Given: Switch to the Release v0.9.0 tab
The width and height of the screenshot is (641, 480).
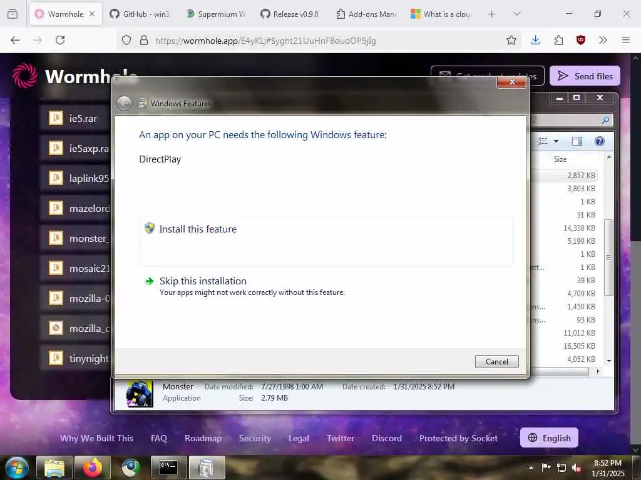Looking at the screenshot, I should (x=290, y=14).
